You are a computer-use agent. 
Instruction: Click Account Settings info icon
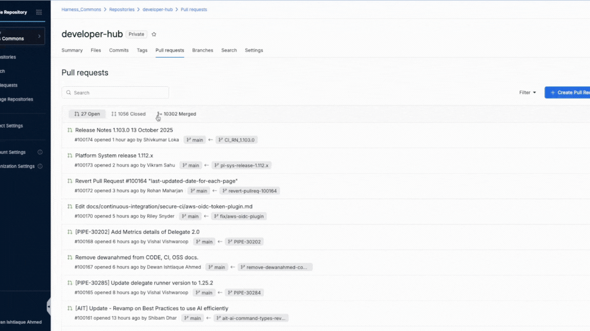tap(40, 152)
